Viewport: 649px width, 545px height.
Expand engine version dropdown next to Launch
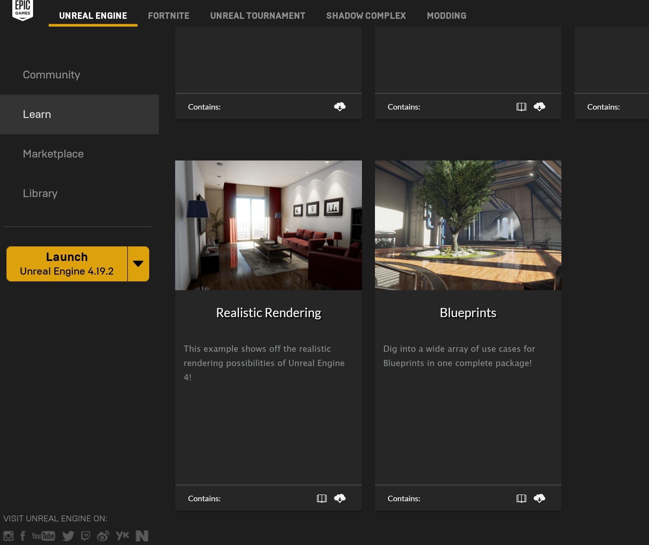[x=138, y=264]
